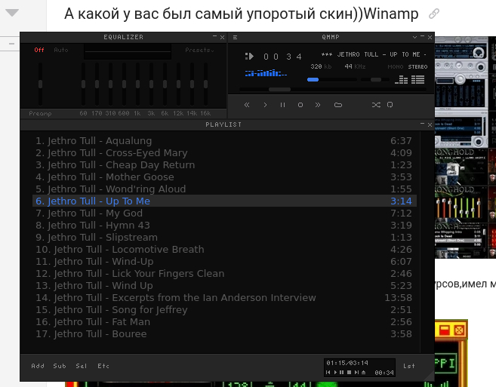496x387 pixels.
Task: Click mini play button in playlist footer
Action: (x=335, y=373)
